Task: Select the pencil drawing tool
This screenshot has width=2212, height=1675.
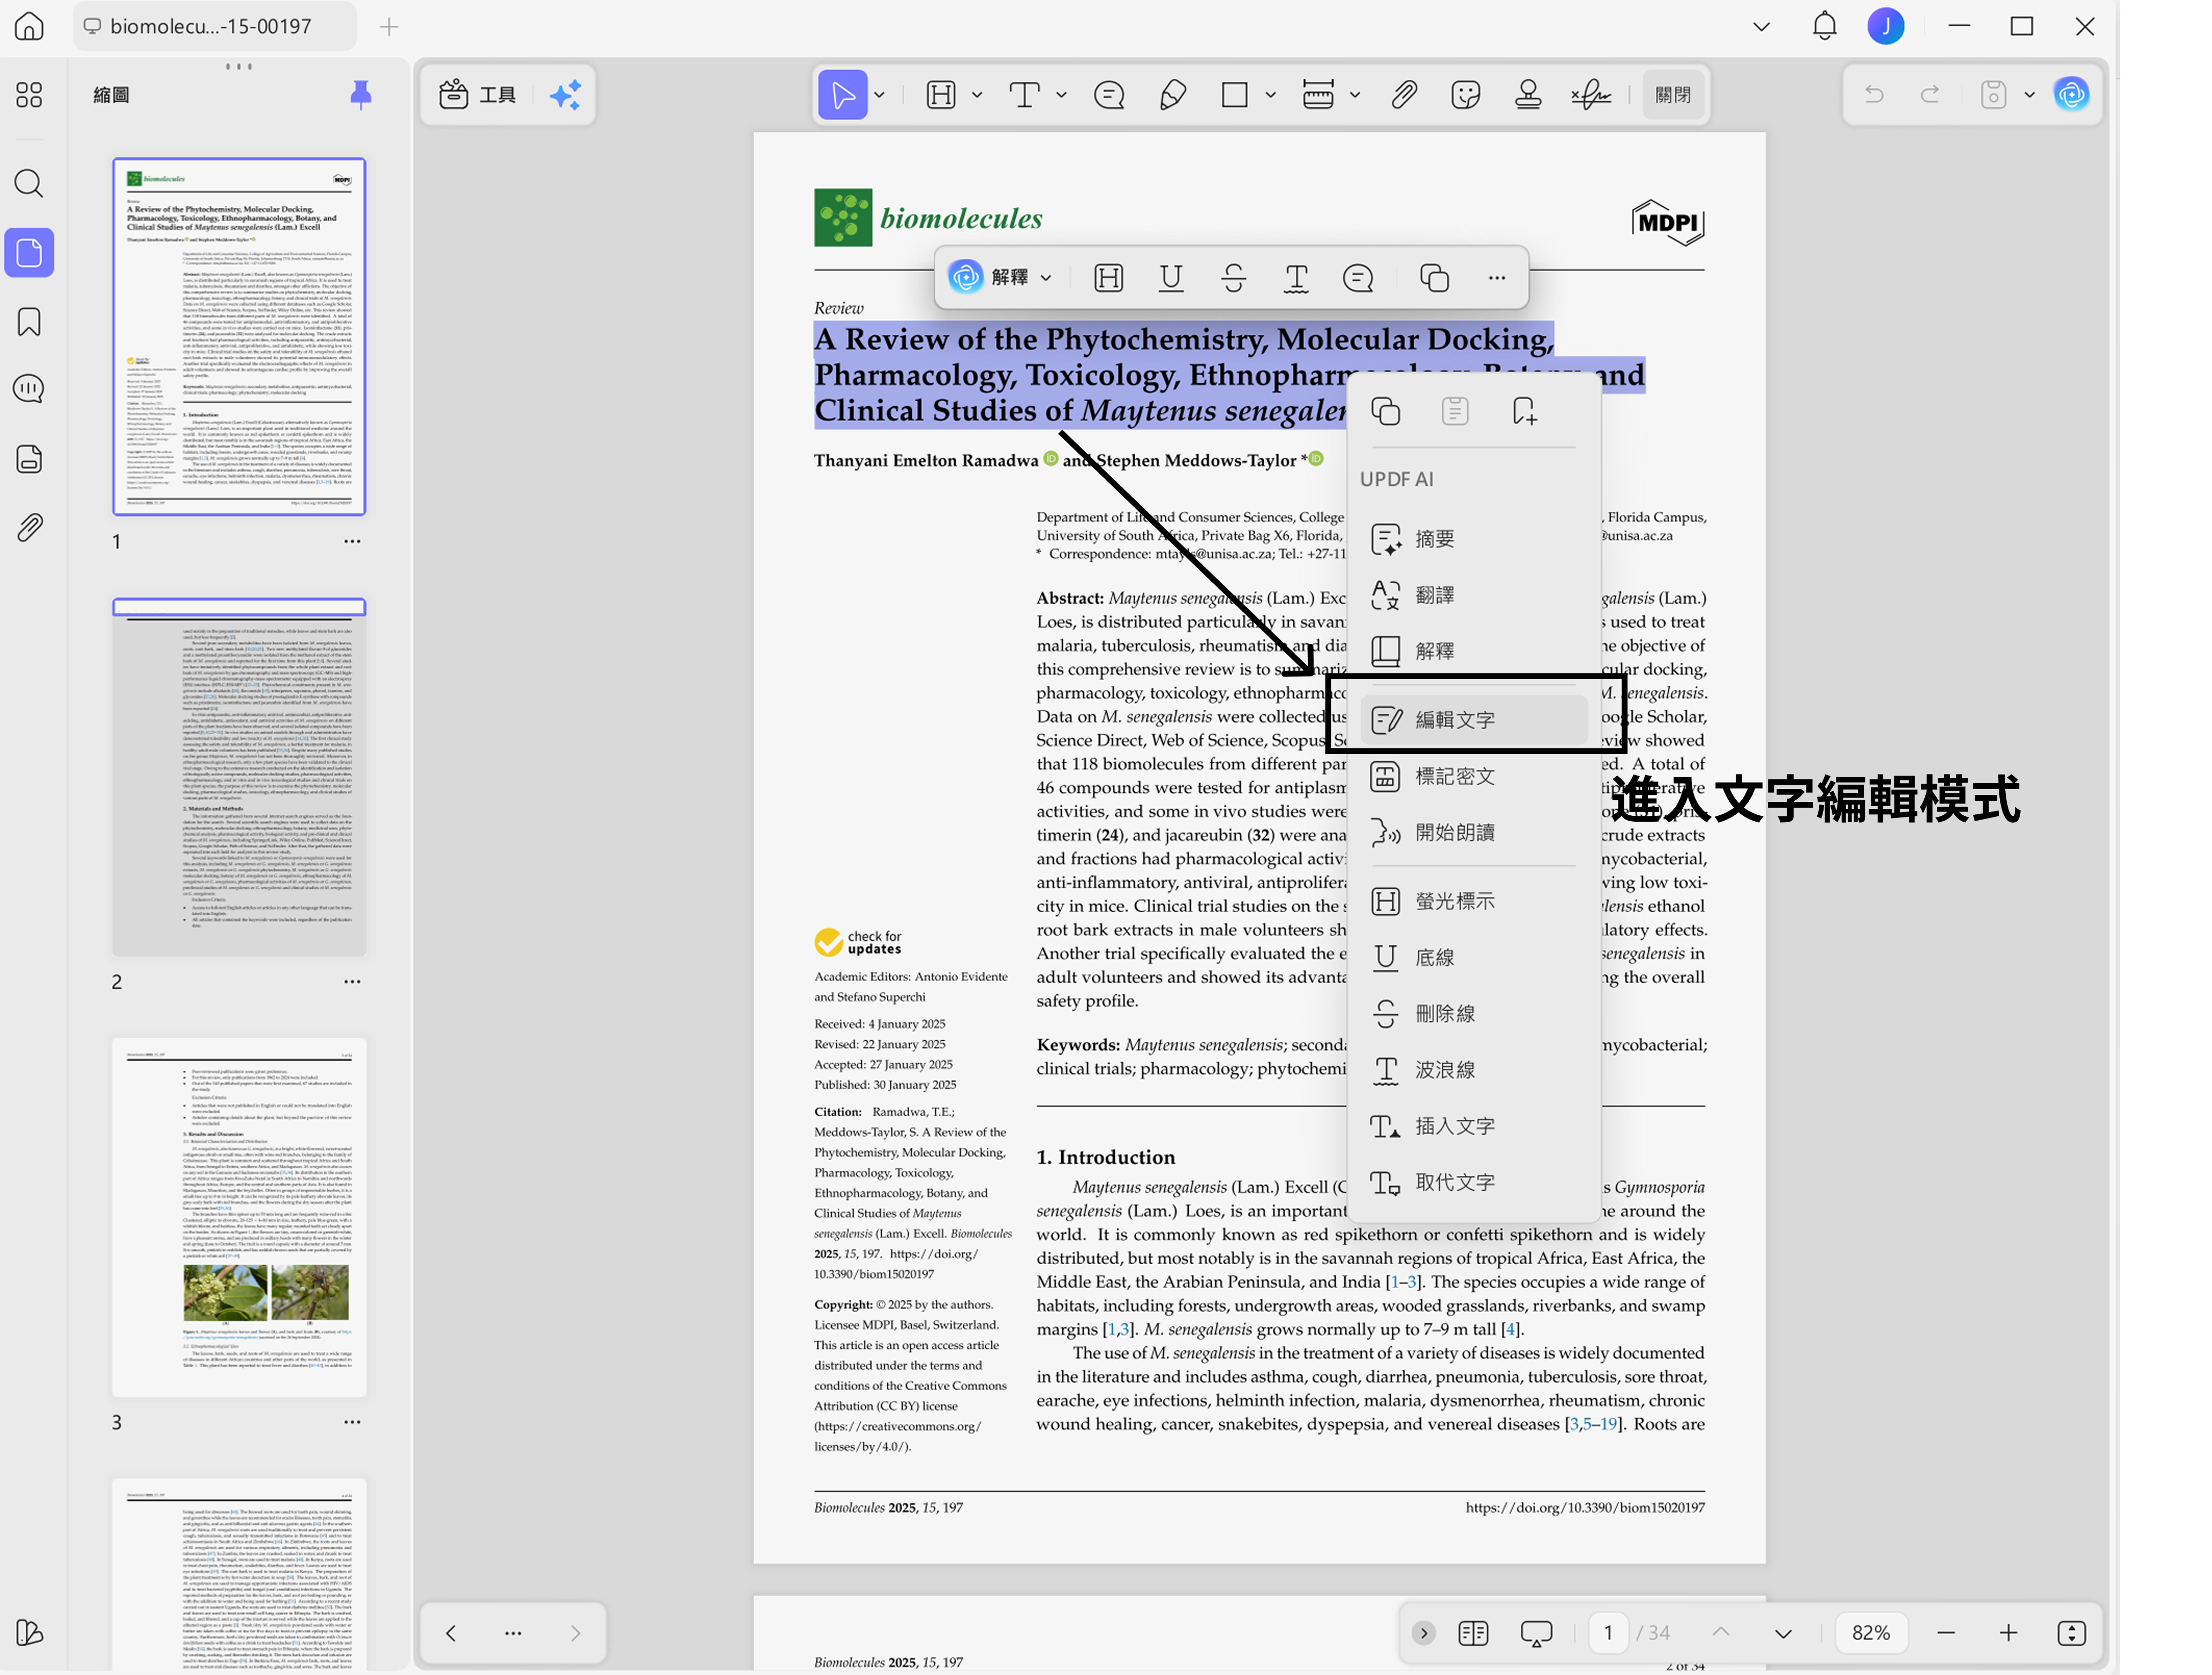Action: pos(1173,95)
